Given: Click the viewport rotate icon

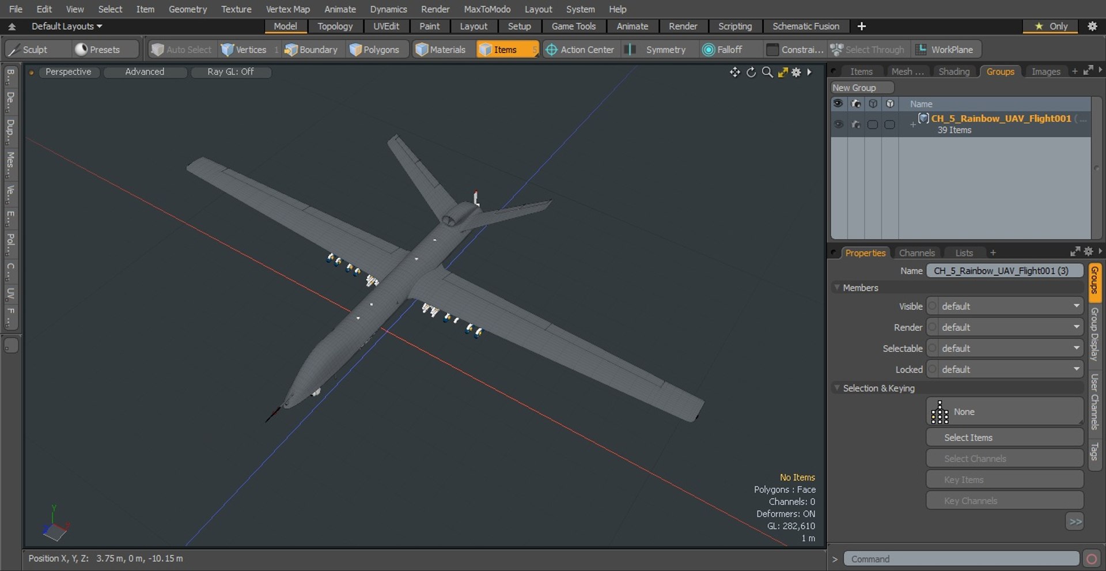Looking at the screenshot, I should (751, 72).
